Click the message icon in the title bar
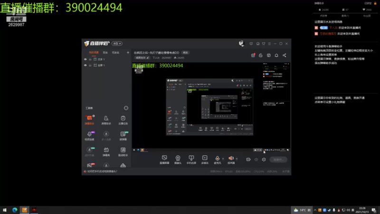Viewport: 380px width, 214px height. [251, 44]
